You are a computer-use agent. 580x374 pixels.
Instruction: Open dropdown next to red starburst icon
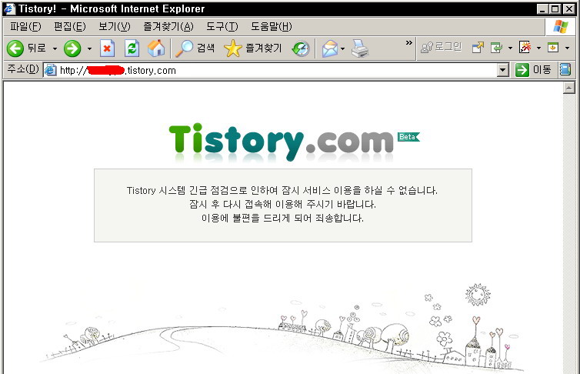tap(538, 48)
